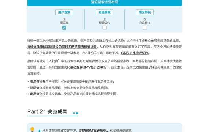Click the bullet line starting 标题优化提升商品展现
Screen dimensions: 209x132
click(x=68, y=88)
